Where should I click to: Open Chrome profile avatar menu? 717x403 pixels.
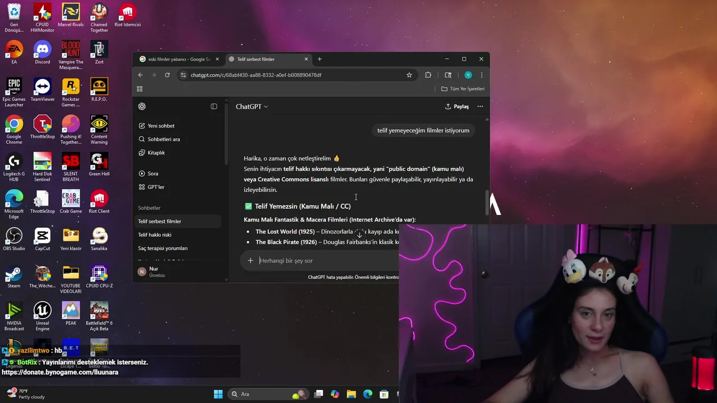click(468, 75)
